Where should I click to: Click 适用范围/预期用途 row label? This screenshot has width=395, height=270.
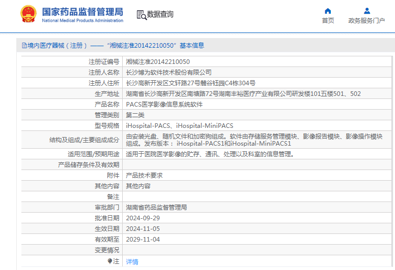click(94, 154)
